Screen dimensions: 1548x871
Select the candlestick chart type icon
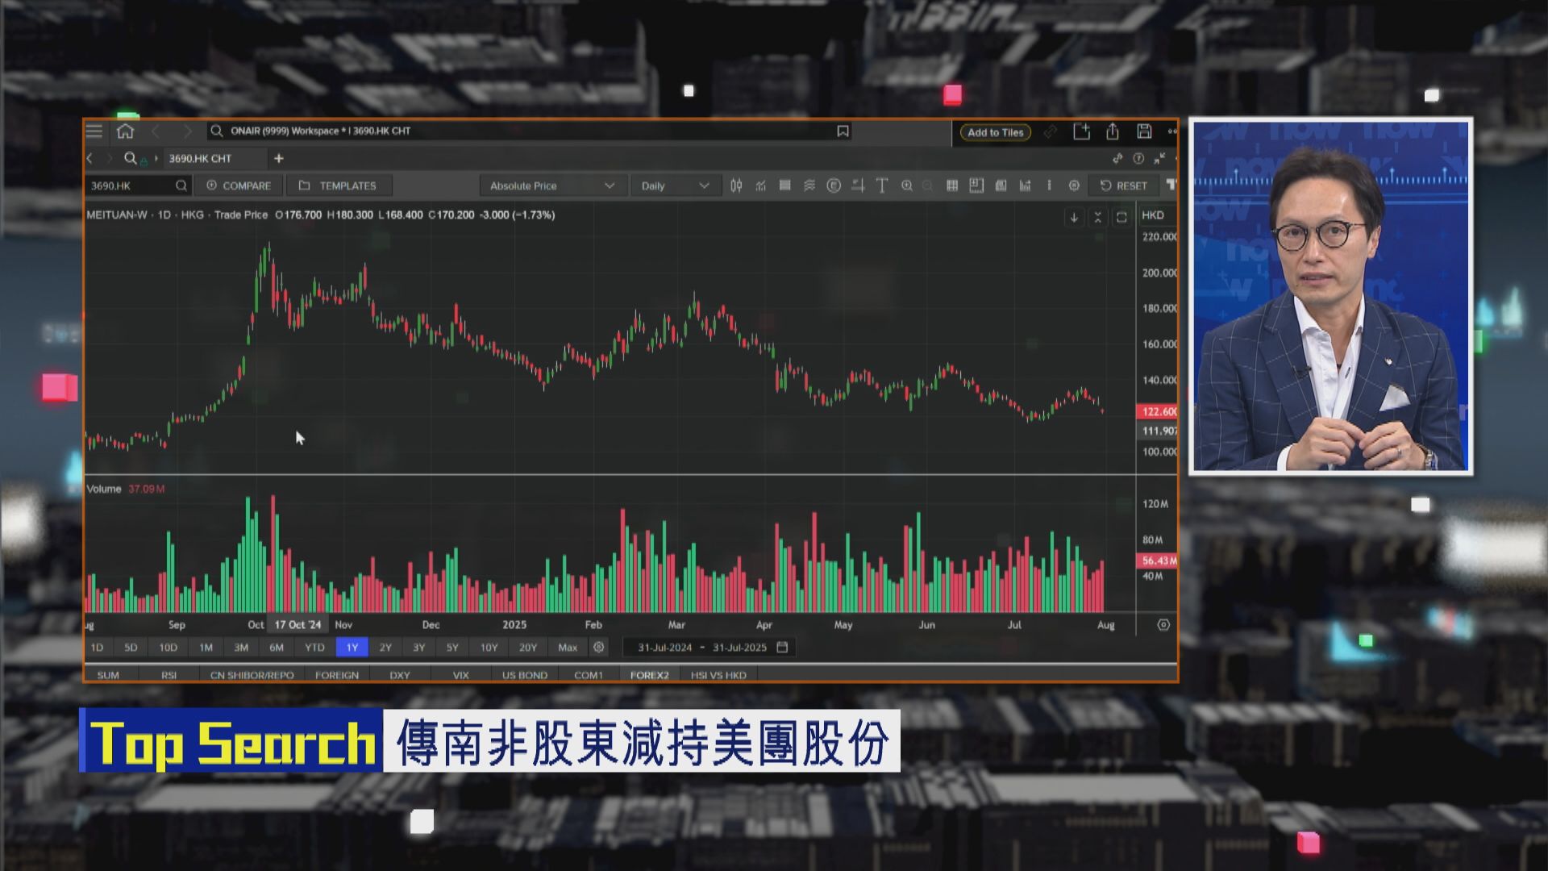pos(736,185)
